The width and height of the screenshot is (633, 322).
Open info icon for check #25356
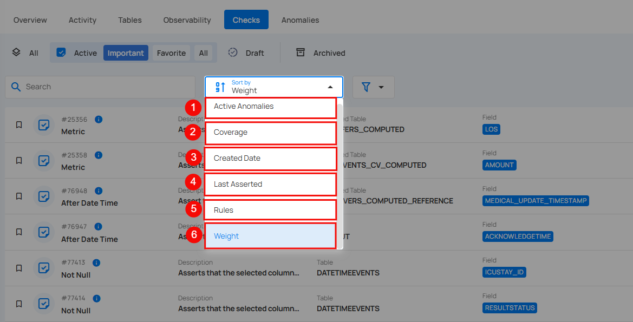[99, 120]
